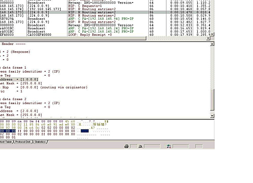Click the capture buffer icon in status bar
The width and height of the screenshot is (253, 183).
(x=140, y=146)
